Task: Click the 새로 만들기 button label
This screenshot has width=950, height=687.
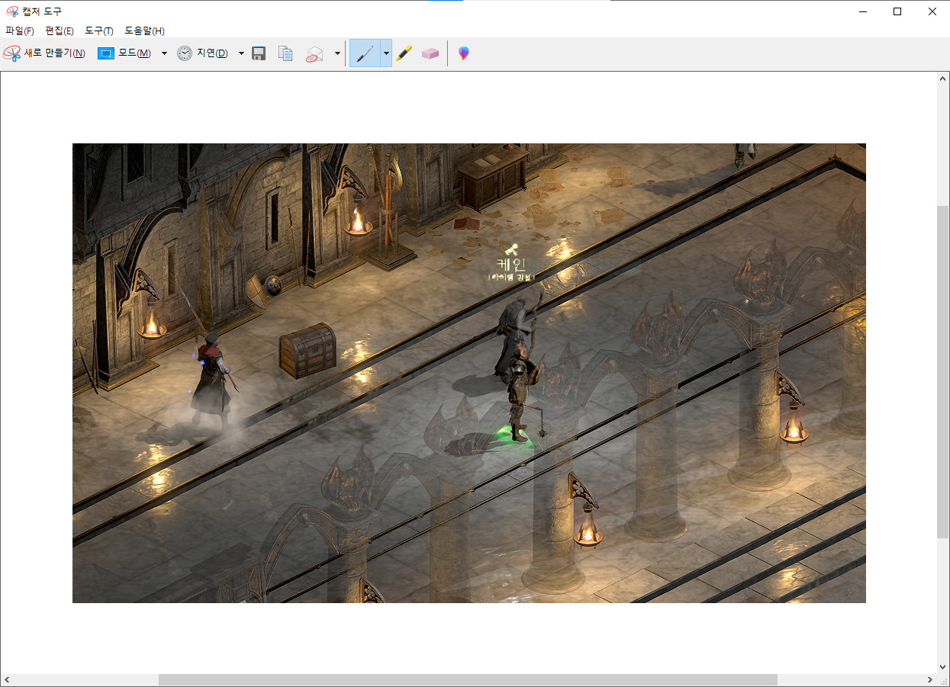Action: coord(55,53)
